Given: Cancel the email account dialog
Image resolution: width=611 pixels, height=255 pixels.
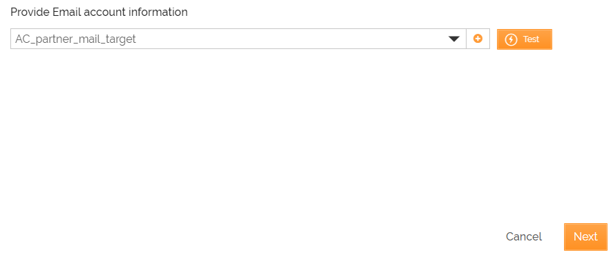Looking at the screenshot, I should point(524,237).
